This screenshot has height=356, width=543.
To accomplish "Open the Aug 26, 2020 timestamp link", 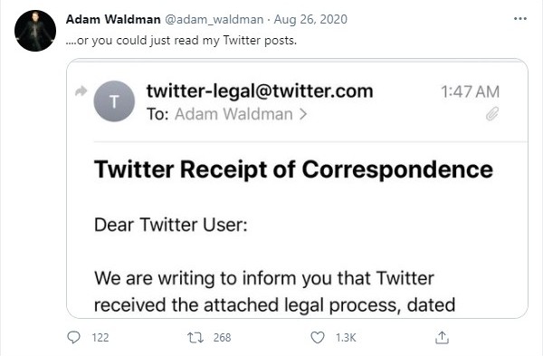I will tap(310, 19).
